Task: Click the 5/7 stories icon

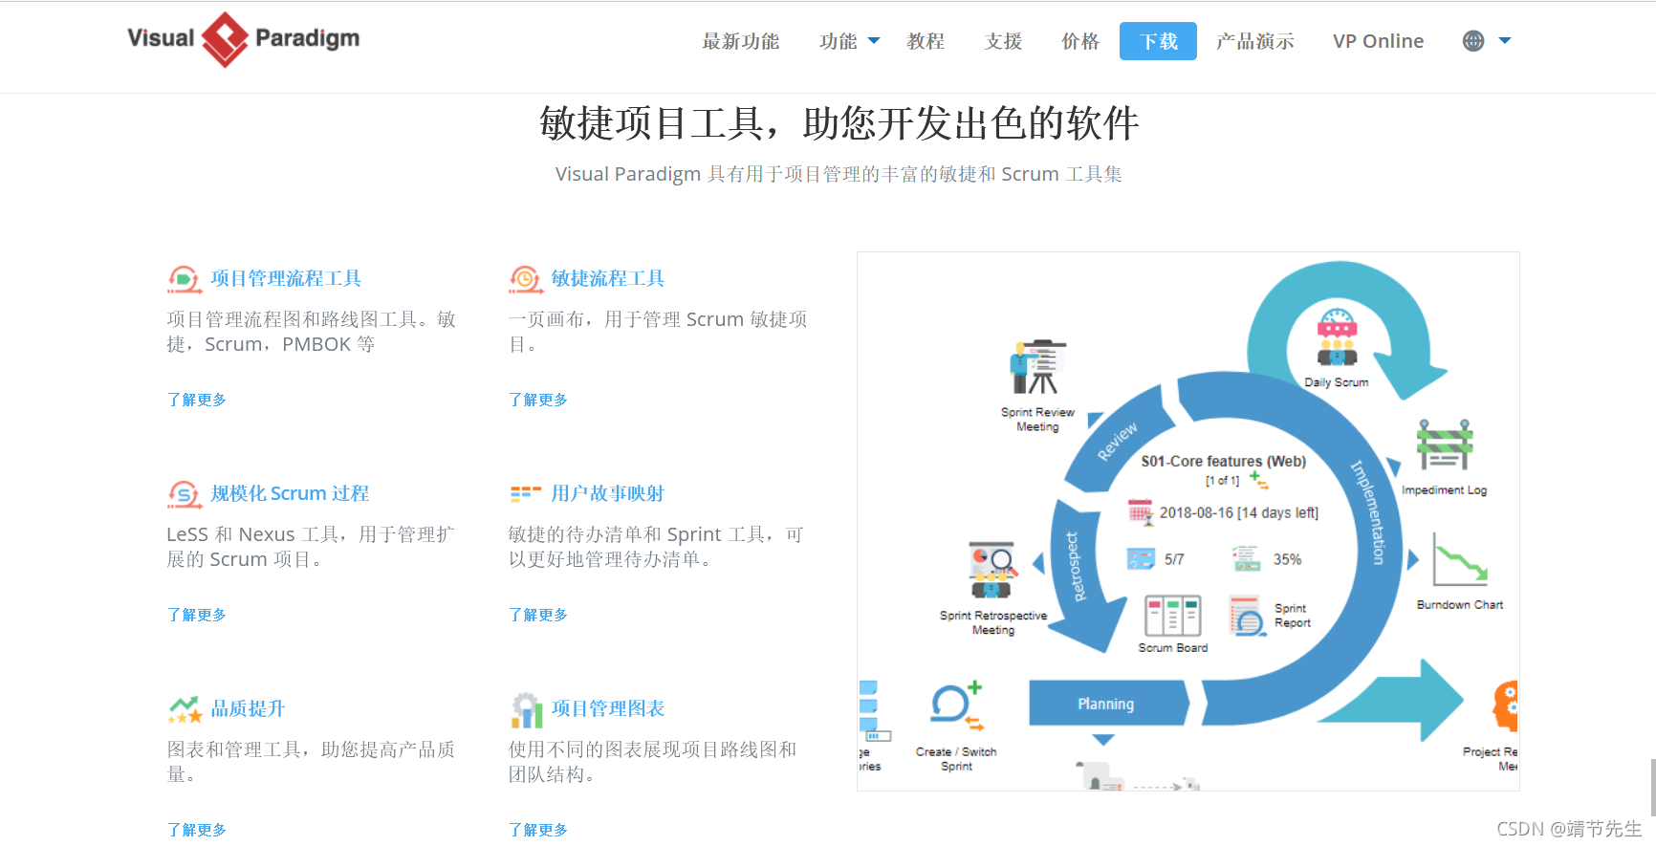Action: [x=1141, y=558]
